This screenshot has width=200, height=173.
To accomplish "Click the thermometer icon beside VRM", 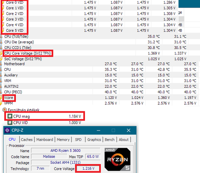I will [x=1, y=81].
